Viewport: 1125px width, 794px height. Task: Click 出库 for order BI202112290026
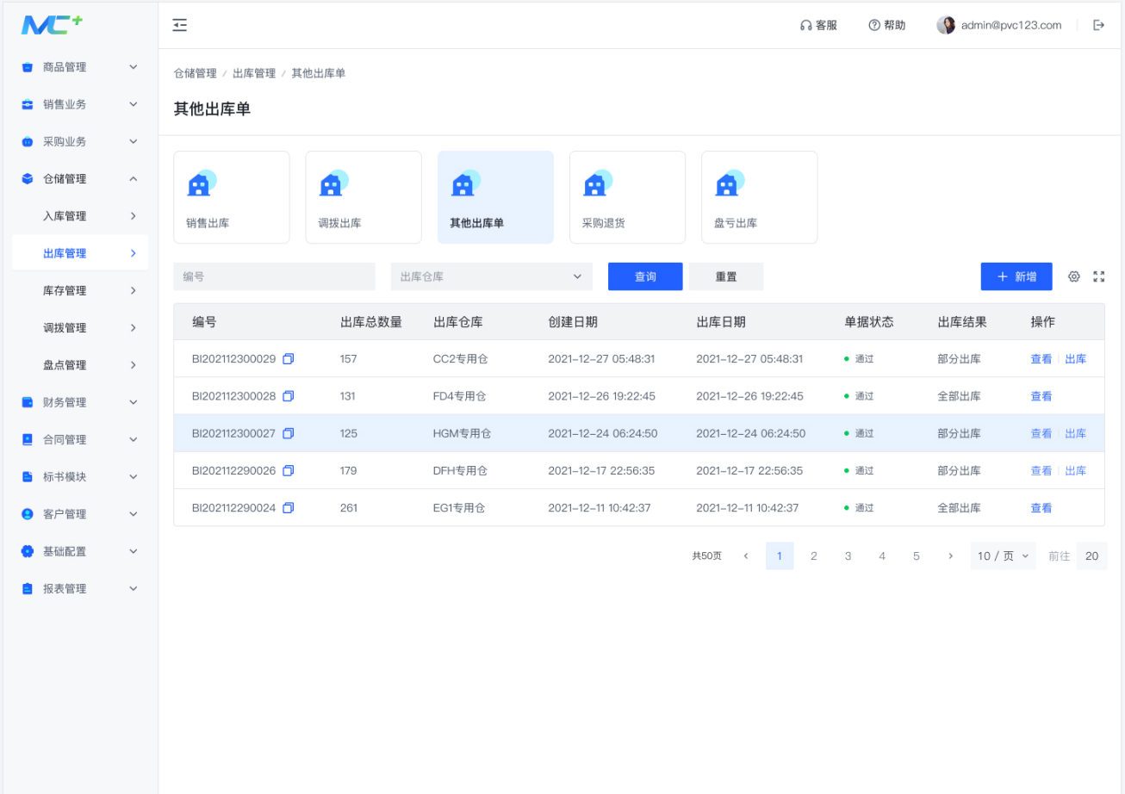pos(1075,471)
